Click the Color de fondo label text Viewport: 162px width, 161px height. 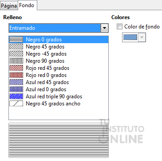point(142,27)
